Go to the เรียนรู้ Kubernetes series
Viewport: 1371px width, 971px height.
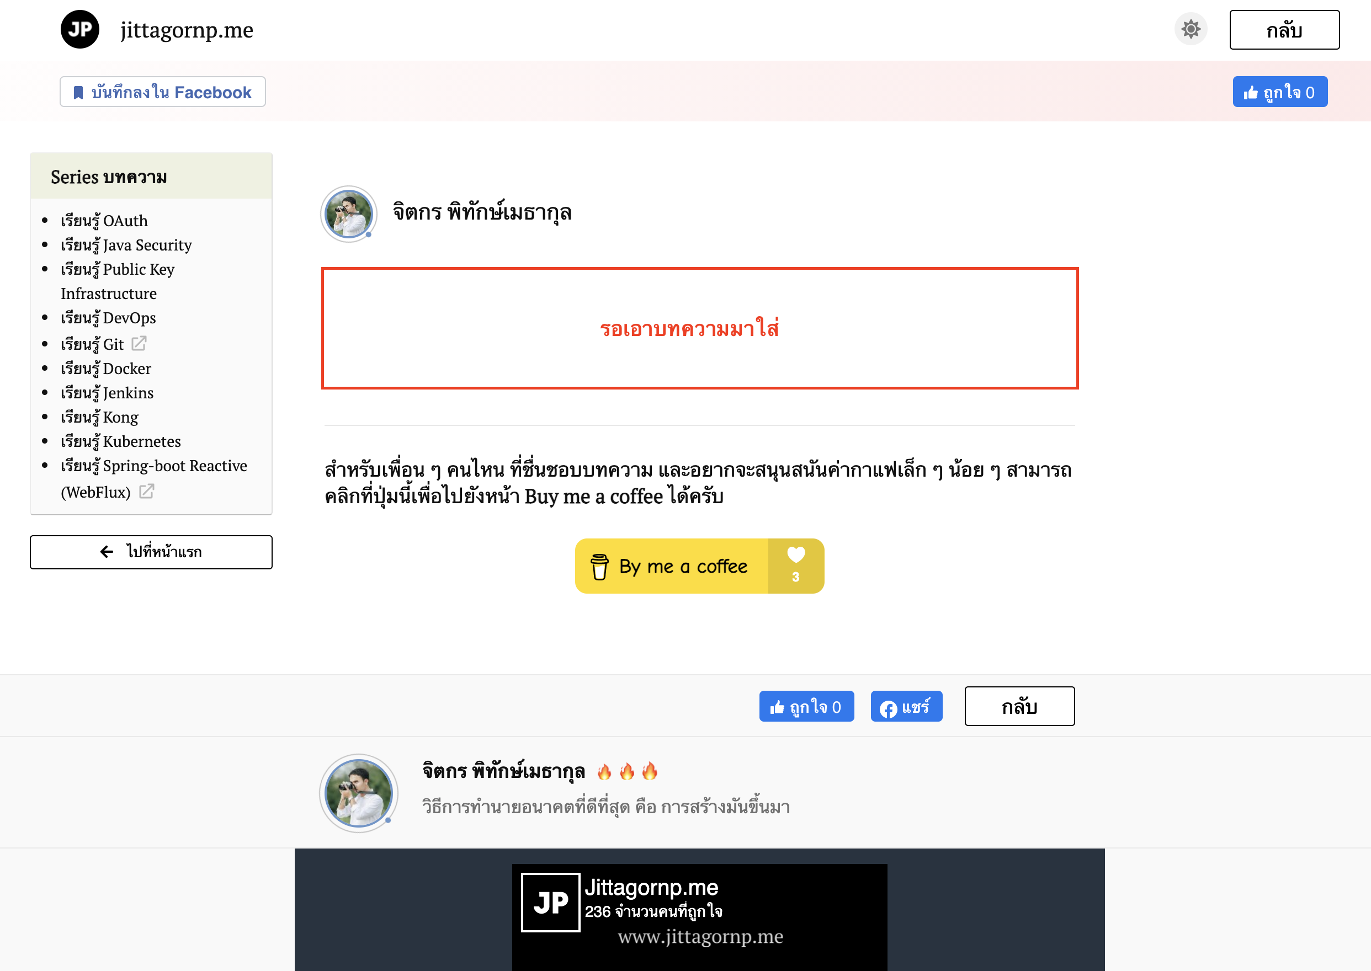(x=121, y=442)
